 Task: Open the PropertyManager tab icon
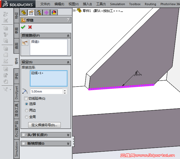click(31, 12)
